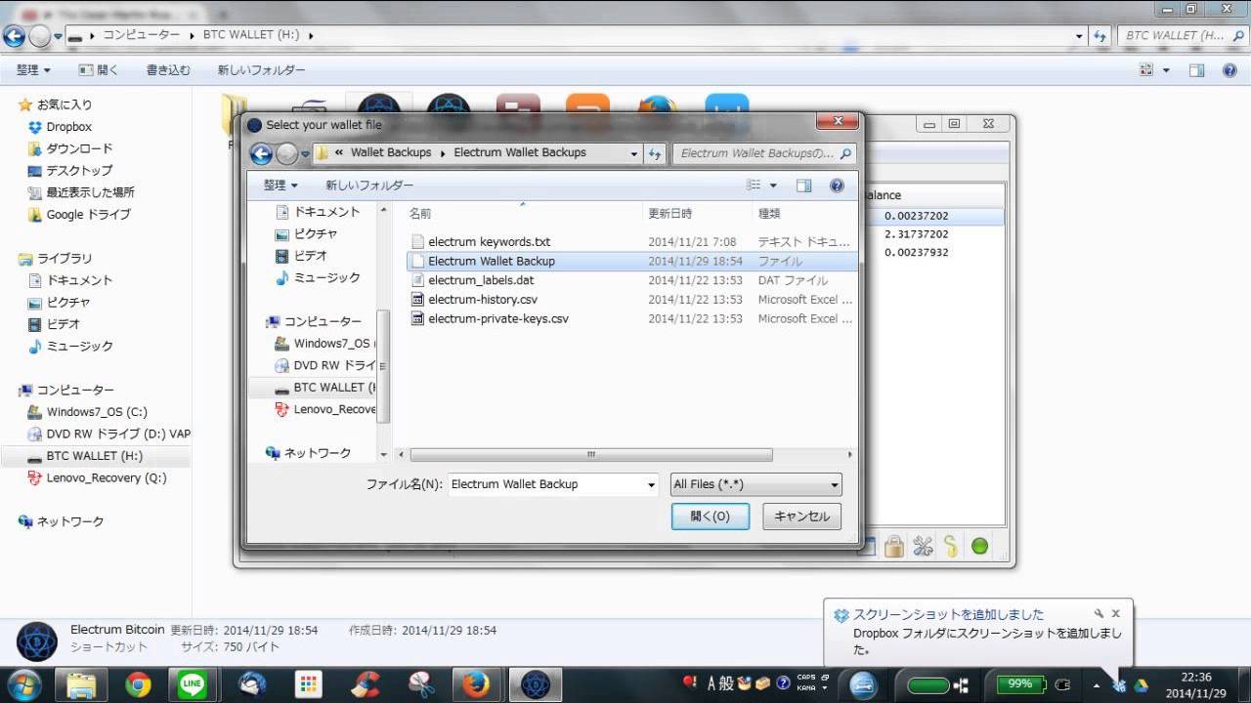Select Google ドライブ in Explorer favorites
Screen dimensions: 1251x703
[88, 215]
